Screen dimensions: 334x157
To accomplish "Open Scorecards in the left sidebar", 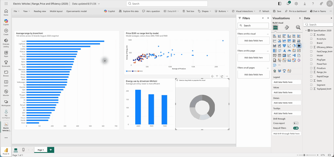I will [x=6, y=63].
